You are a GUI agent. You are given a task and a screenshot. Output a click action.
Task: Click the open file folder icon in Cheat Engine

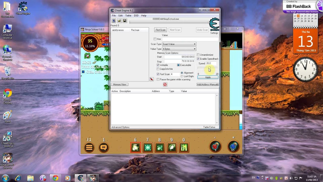tap(119, 21)
